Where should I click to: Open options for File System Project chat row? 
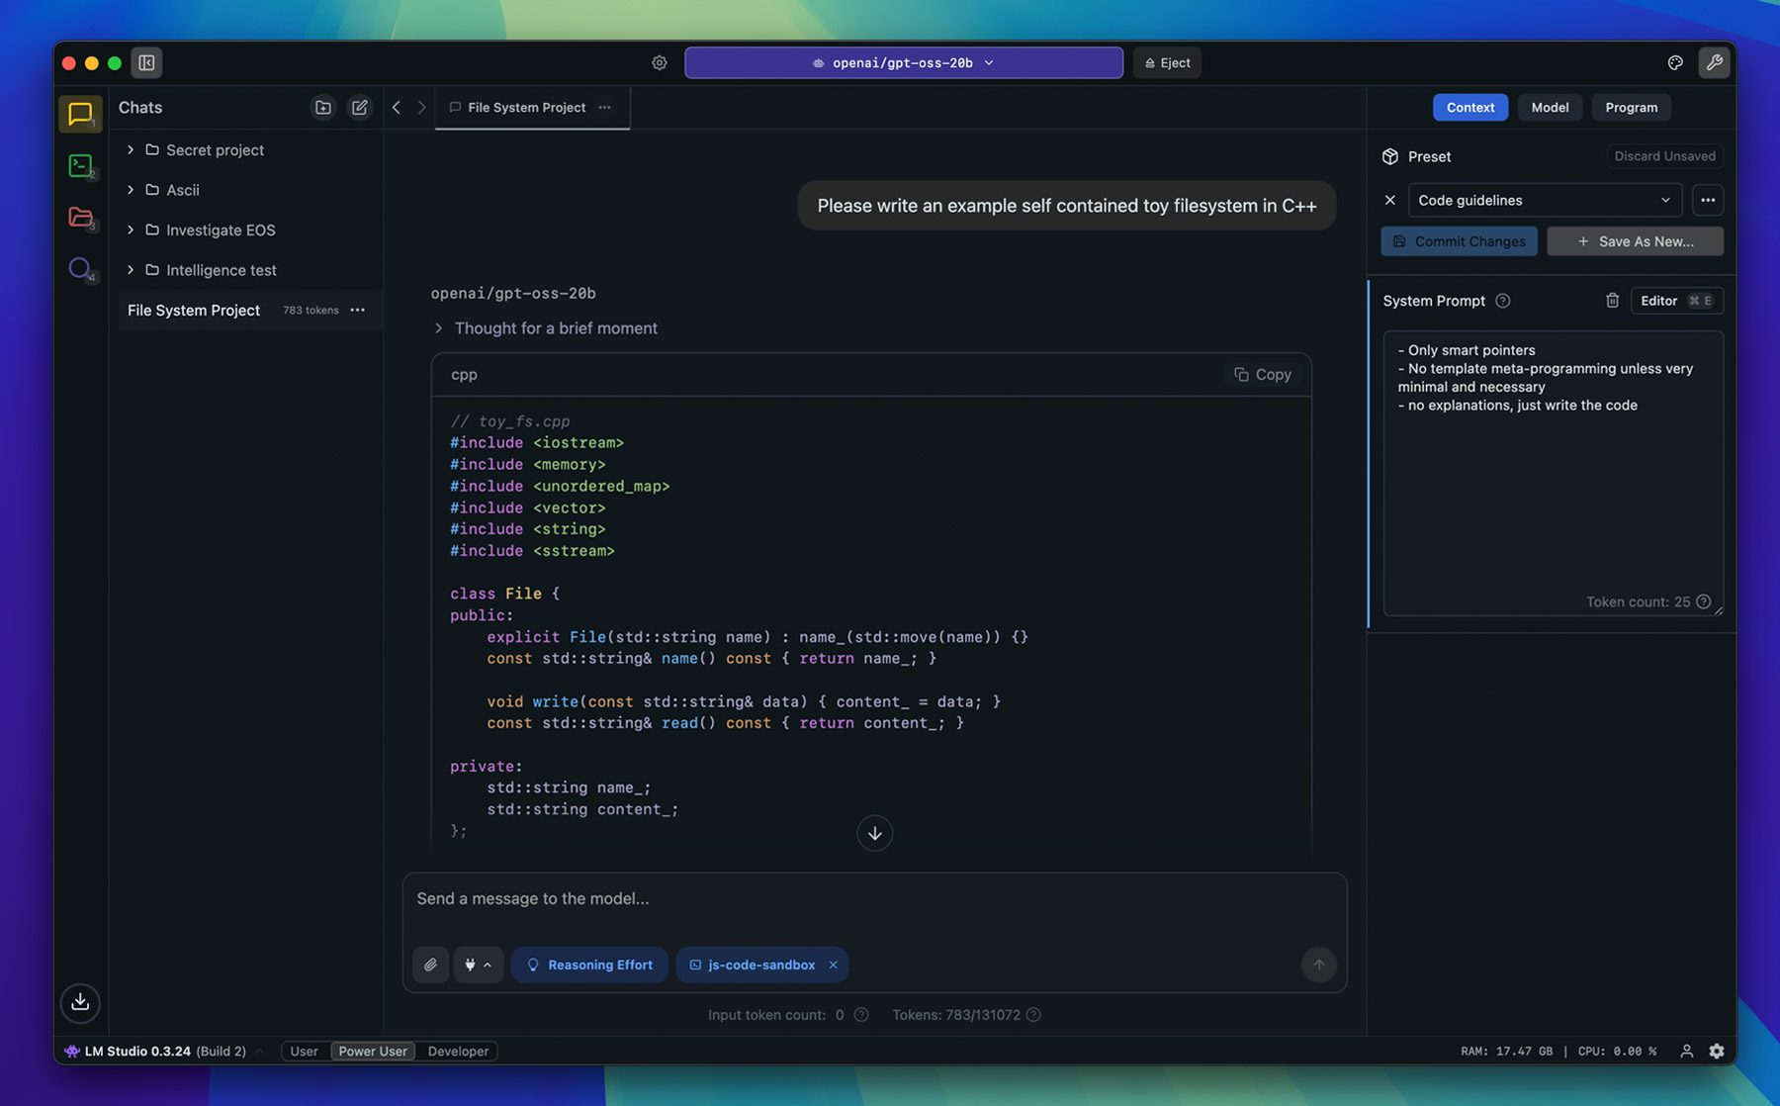[x=358, y=310]
